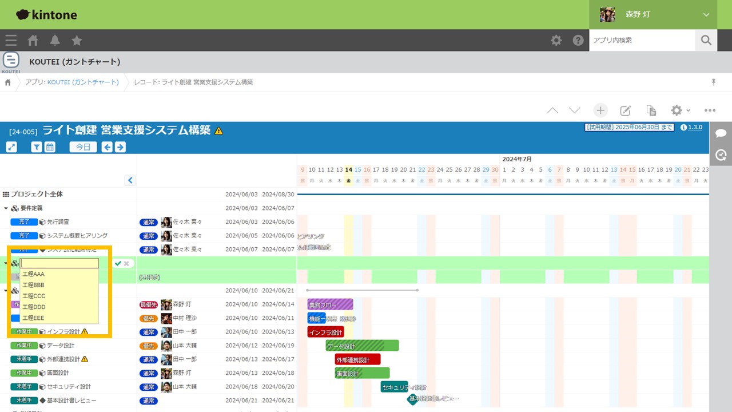The image size is (732, 412).
Task: Confirm the new process with green checkmark
Action: (118, 263)
